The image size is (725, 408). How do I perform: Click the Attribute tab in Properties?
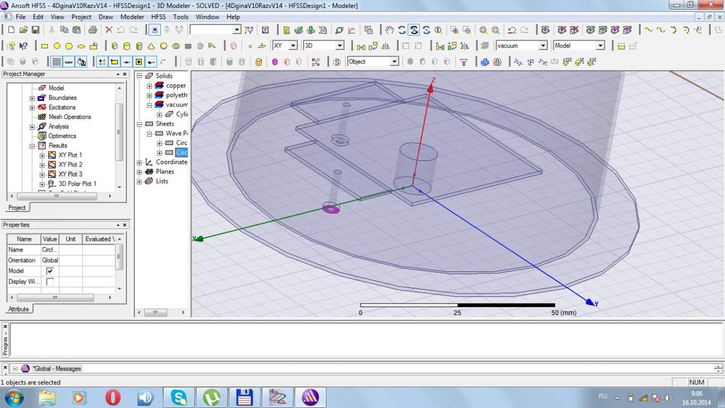(18, 309)
